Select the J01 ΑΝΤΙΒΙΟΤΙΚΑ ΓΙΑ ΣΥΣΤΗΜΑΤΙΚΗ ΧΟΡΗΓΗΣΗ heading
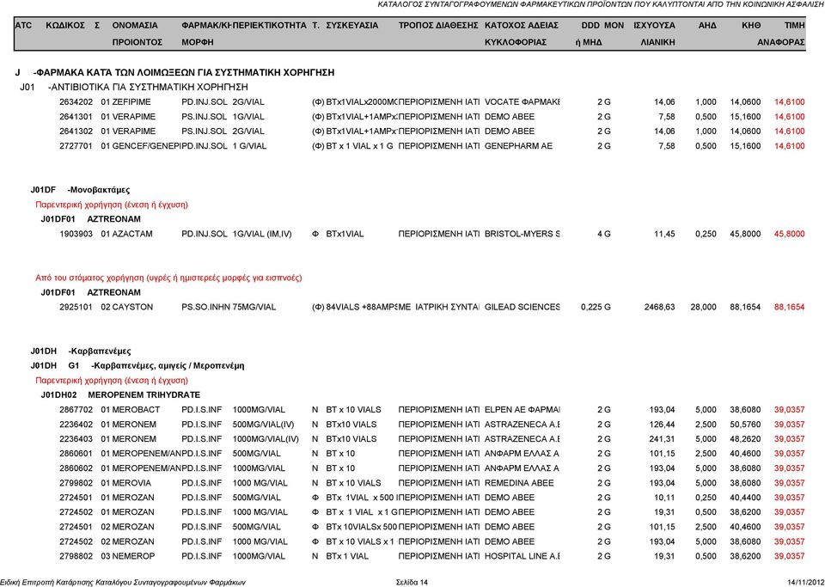Image resolution: width=825 pixels, height=587 pixels. (134, 87)
